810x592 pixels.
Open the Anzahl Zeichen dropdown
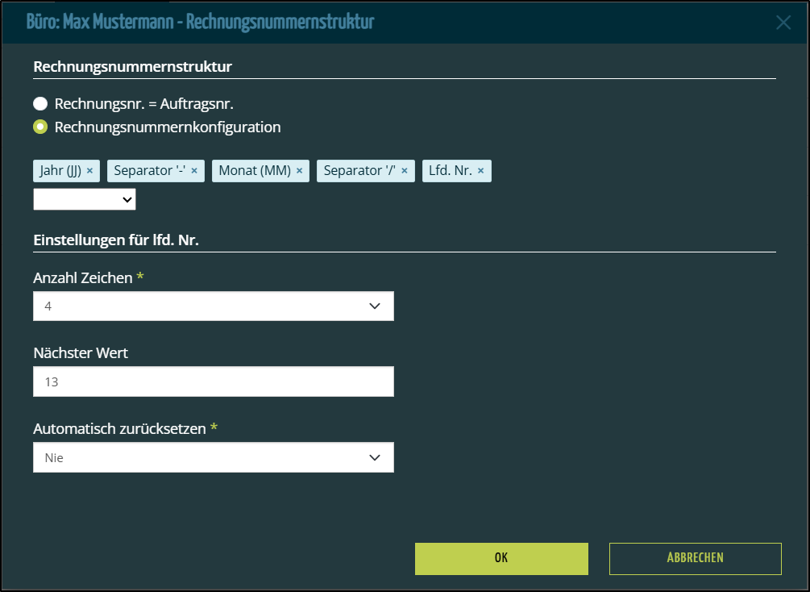pyautogui.click(x=214, y=306)
